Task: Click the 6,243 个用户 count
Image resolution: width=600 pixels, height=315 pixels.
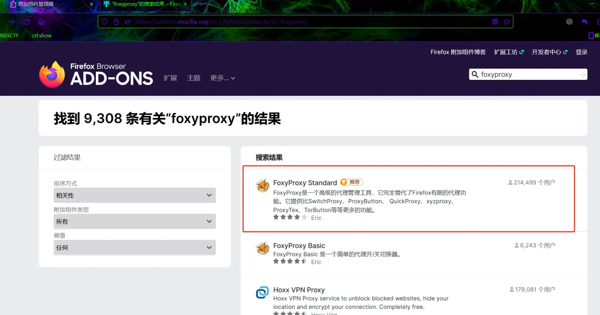Action: (535, 246)
